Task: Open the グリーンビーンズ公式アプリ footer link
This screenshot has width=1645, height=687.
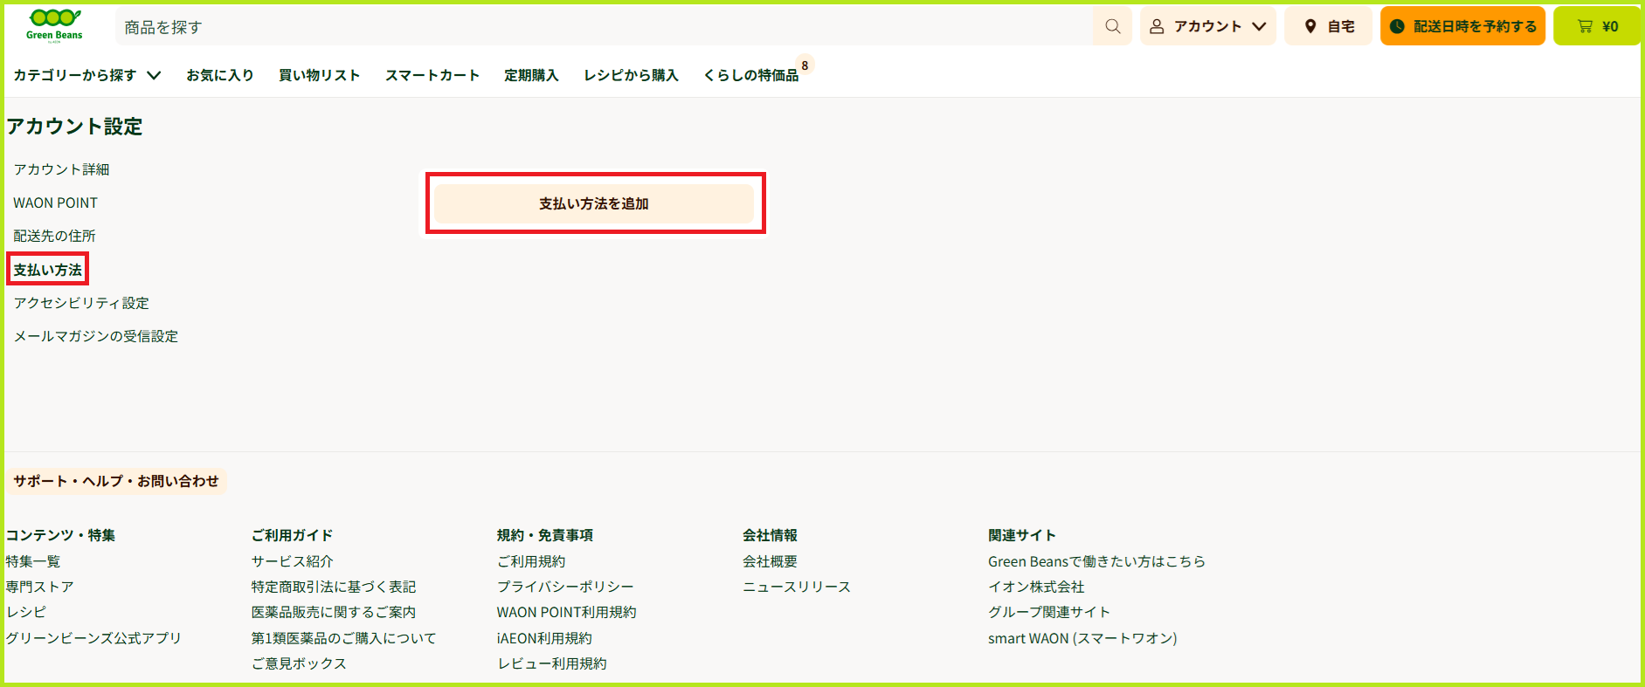Action: click(93, 638)
